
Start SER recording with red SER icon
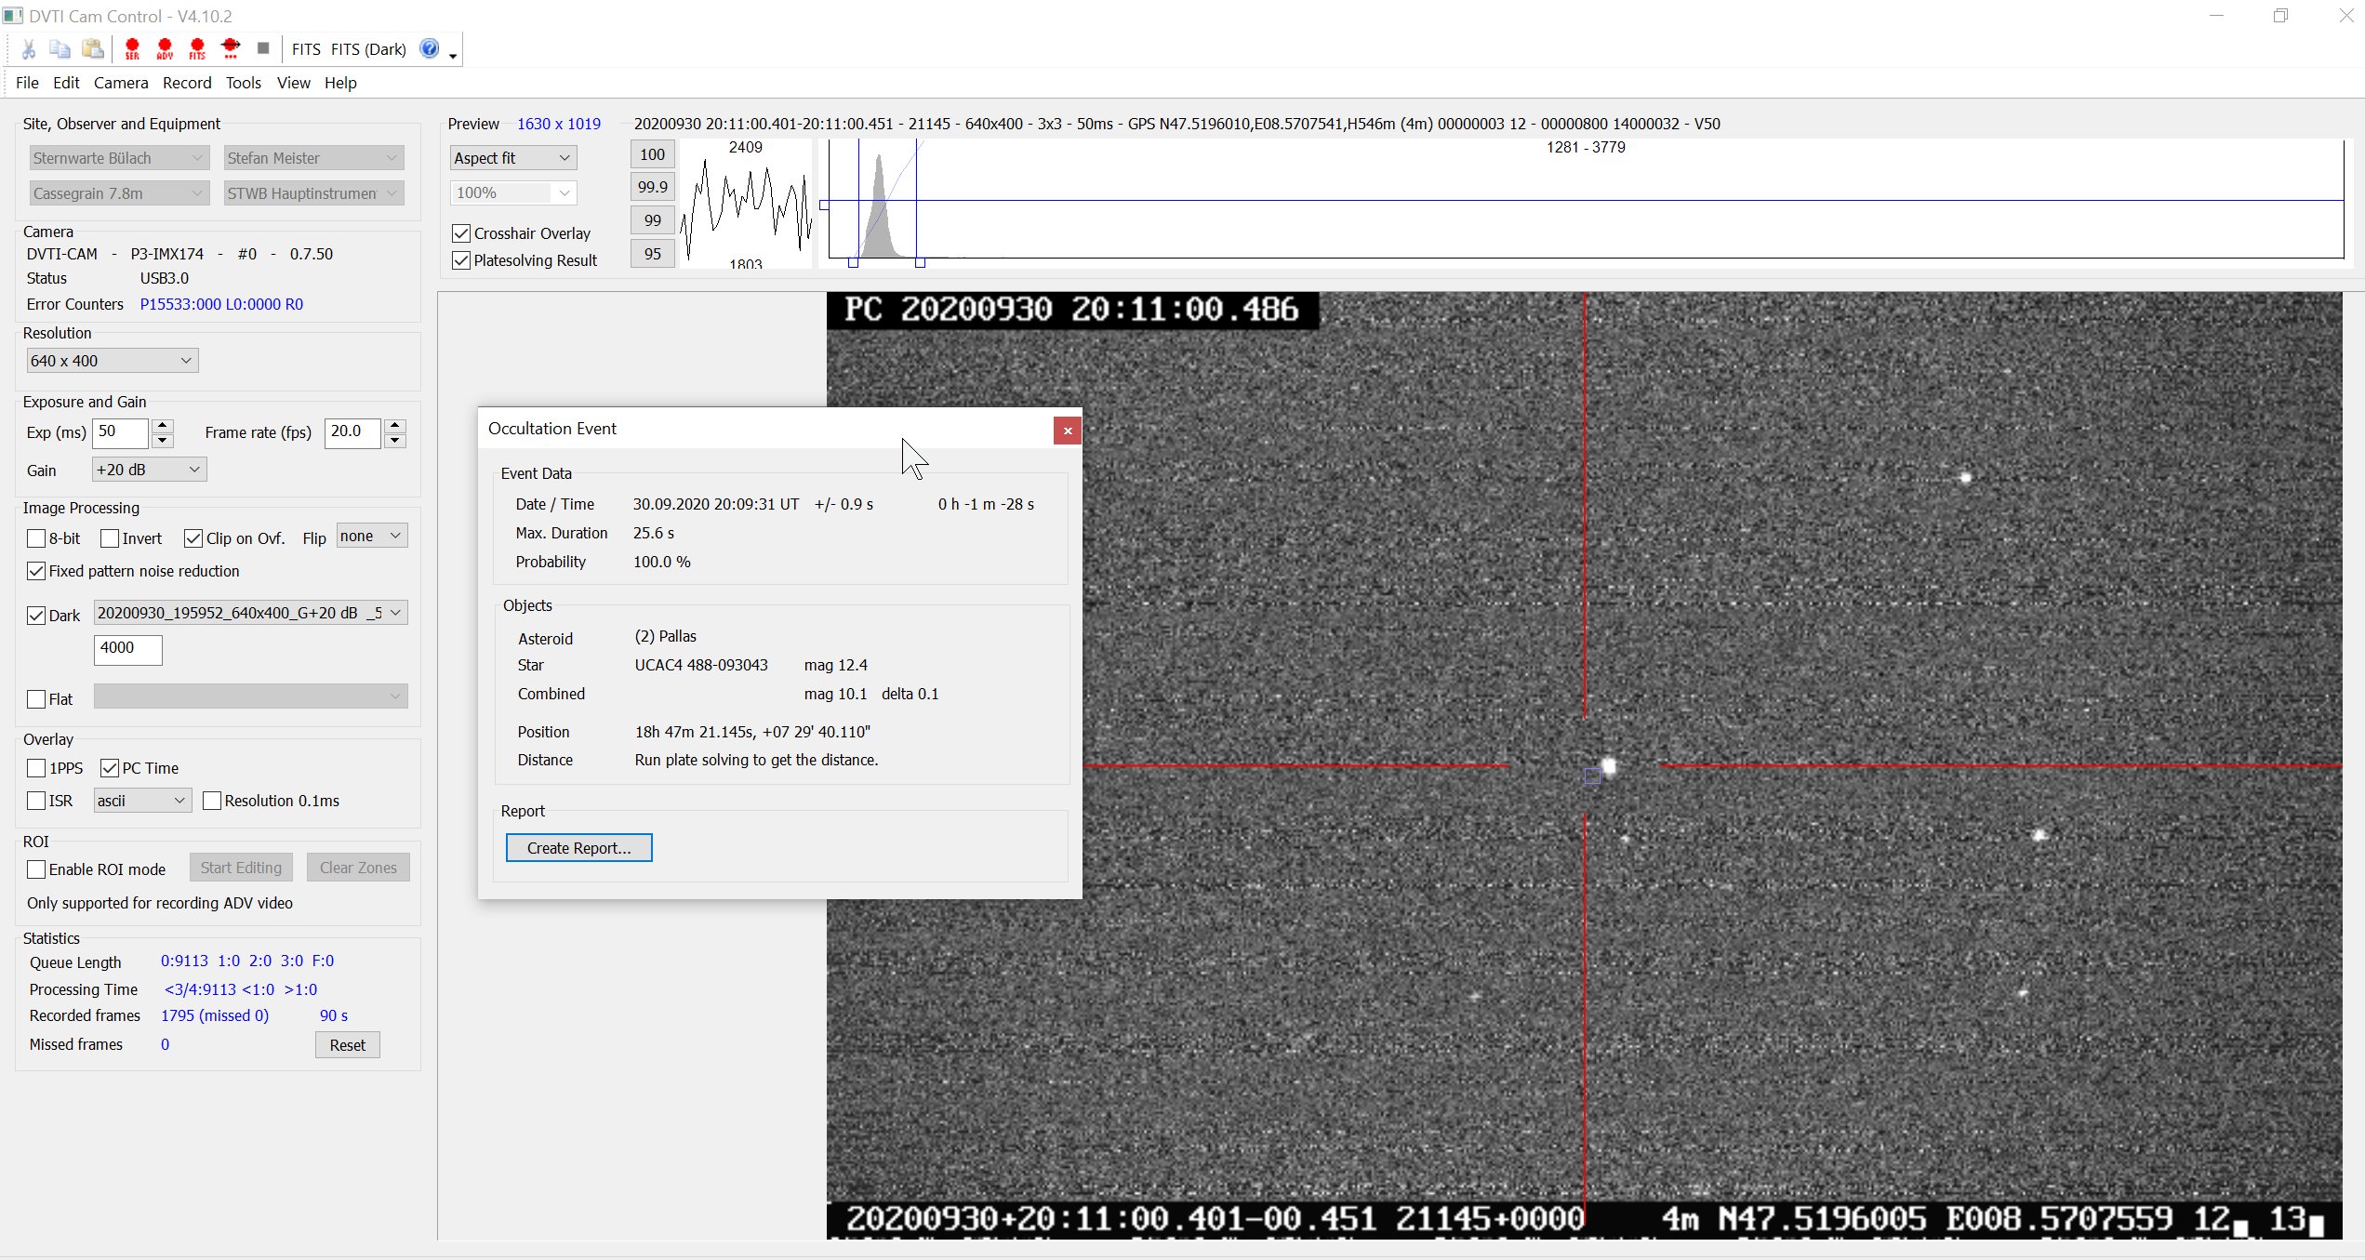click(132, 49)
